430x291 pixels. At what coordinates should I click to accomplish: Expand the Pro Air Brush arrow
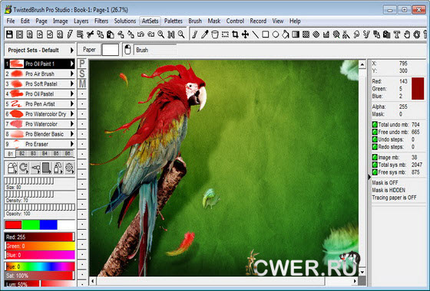(72, 74)
